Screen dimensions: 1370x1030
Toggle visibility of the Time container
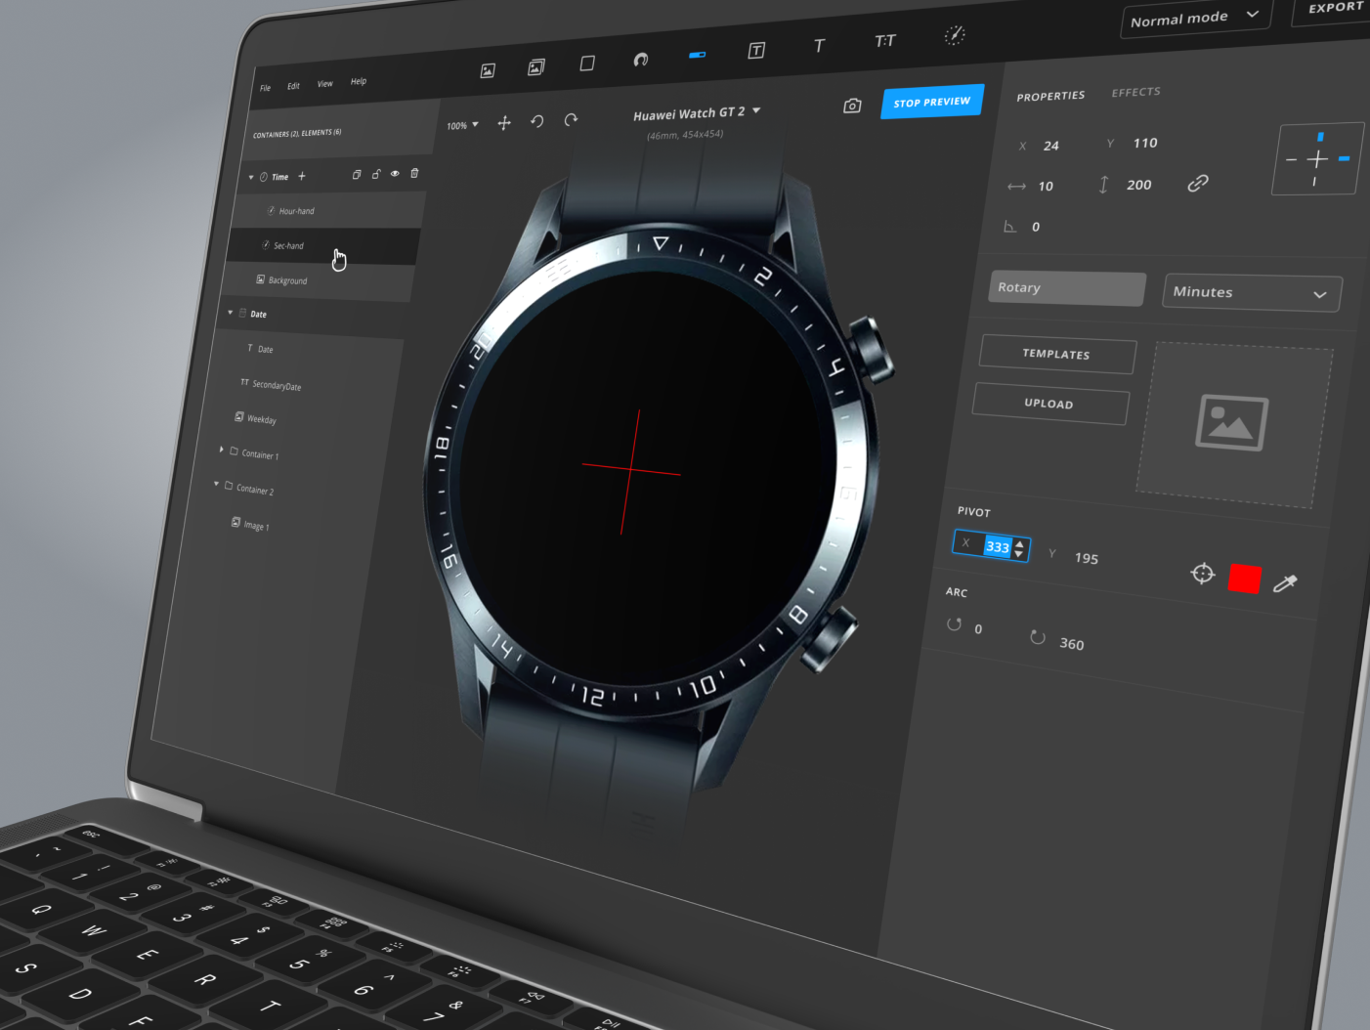click(395, 174)
